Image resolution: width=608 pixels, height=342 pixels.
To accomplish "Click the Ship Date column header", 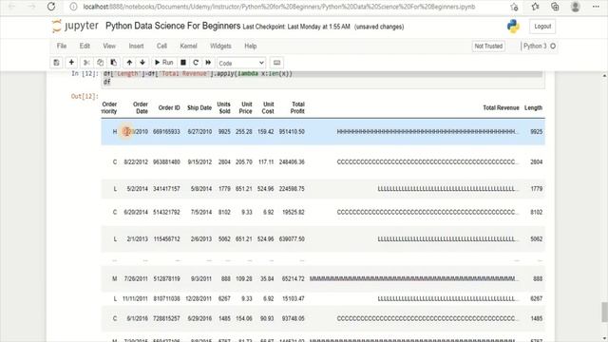I will pyautogui.click(x=199, y=107).
